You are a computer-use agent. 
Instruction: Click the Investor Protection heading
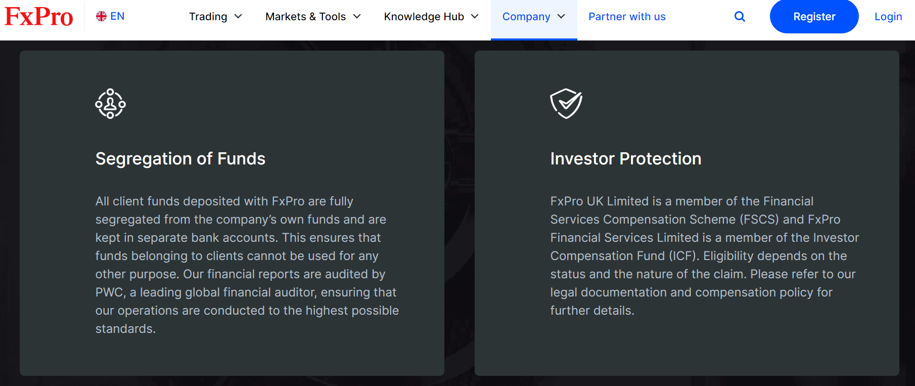[x=625, y=159]
